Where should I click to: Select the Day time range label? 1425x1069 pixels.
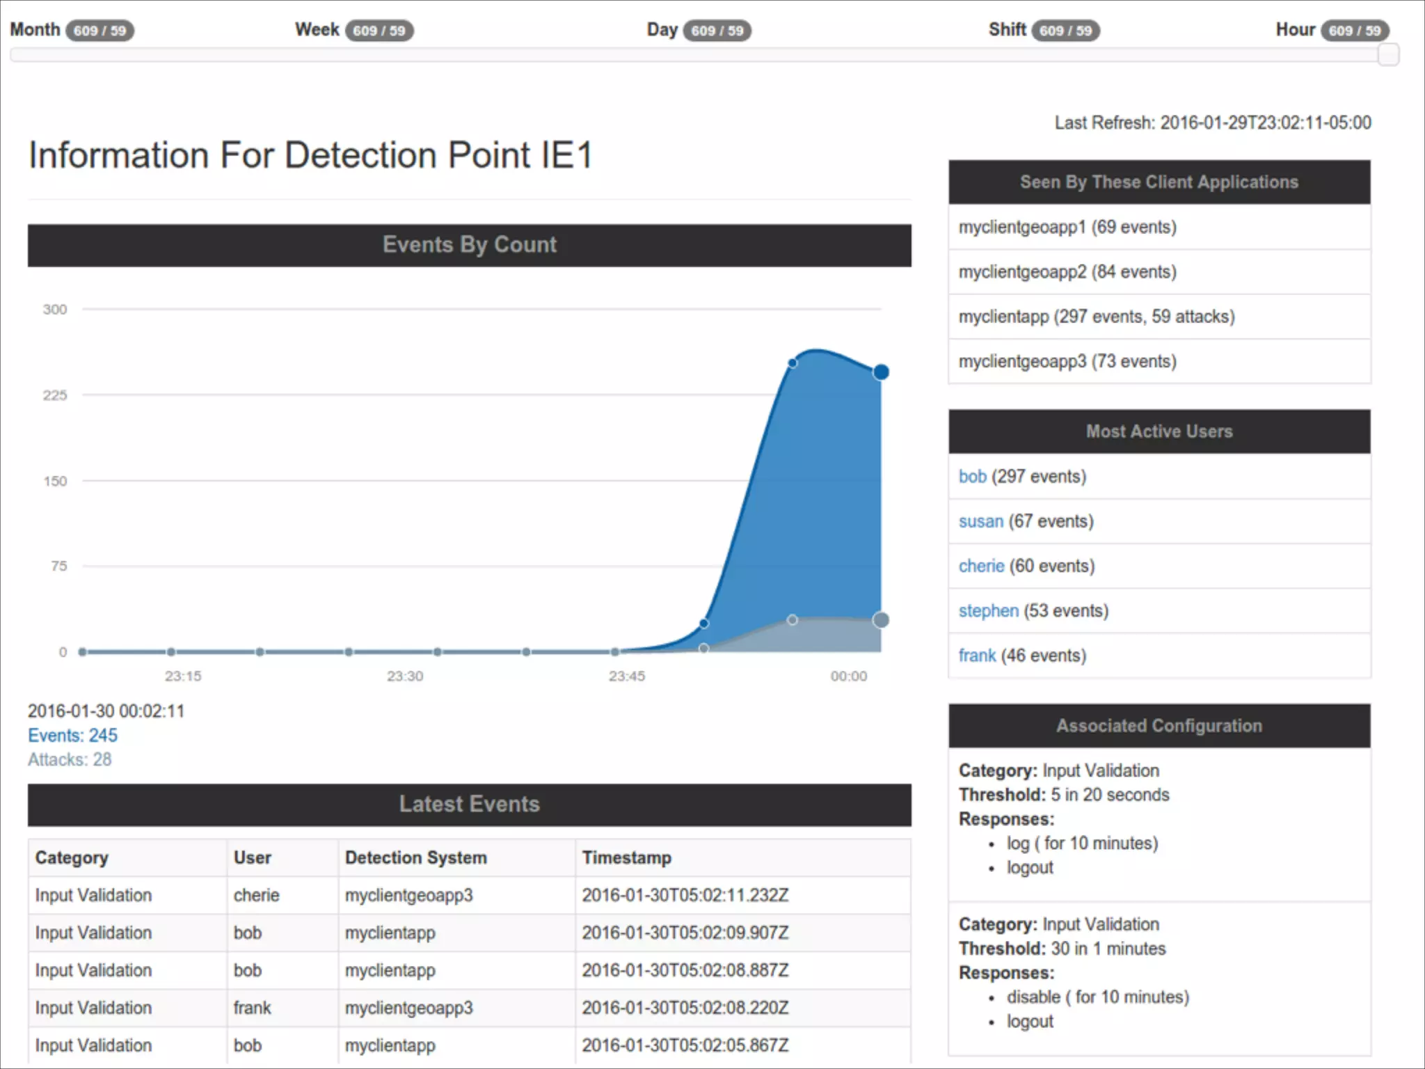pyautogui.click(x=662, y=30)
